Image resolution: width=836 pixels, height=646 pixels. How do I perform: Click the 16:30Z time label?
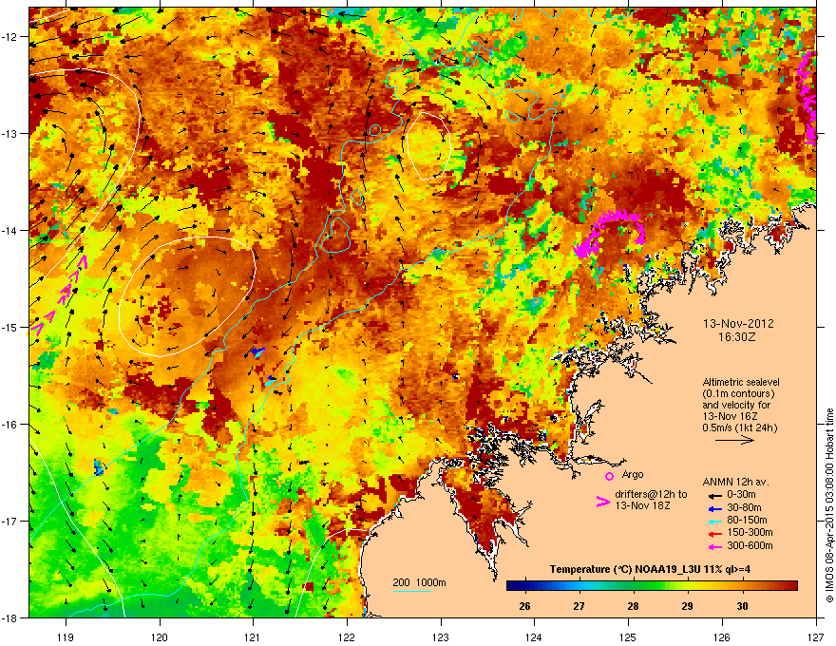coord(737,337)
